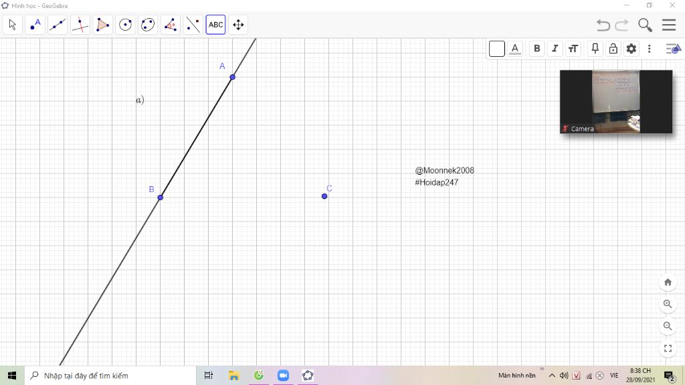Screen dimensions: 685x385
Task: Switch to GeoGebra taskbar icon
Action: tap(308, 376)
